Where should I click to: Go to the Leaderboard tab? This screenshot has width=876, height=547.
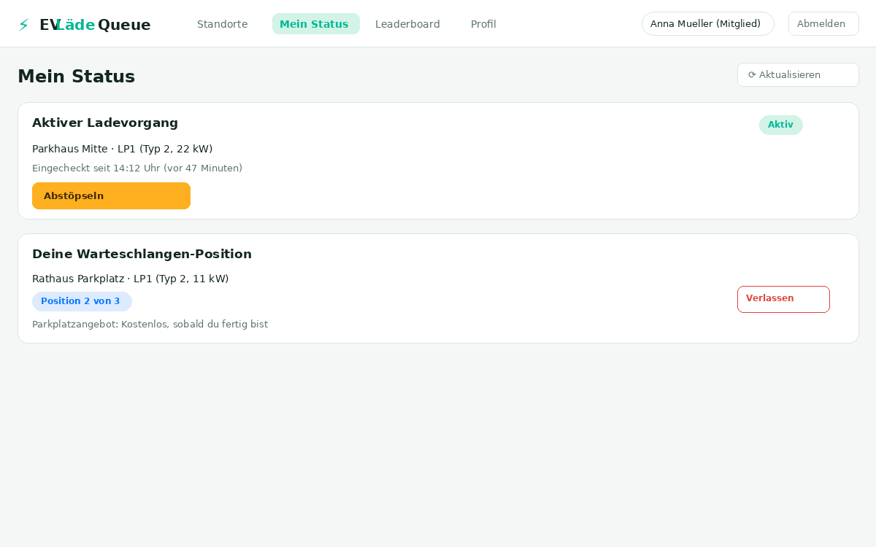pyautogui.click(x=407, y=24)
